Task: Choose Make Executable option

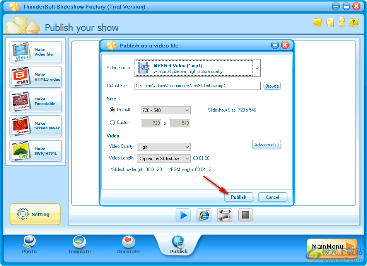Action: pyautogui.click(x=36, y=102)
